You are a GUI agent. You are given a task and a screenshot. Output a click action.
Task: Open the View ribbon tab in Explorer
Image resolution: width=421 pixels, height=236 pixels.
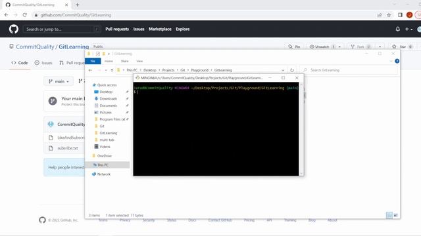pos(139,61)
